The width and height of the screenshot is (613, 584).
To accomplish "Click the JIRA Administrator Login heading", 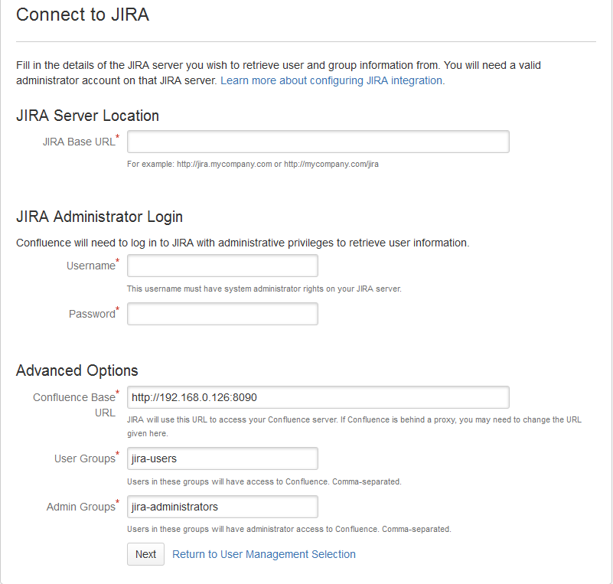I will click(99, 217).
